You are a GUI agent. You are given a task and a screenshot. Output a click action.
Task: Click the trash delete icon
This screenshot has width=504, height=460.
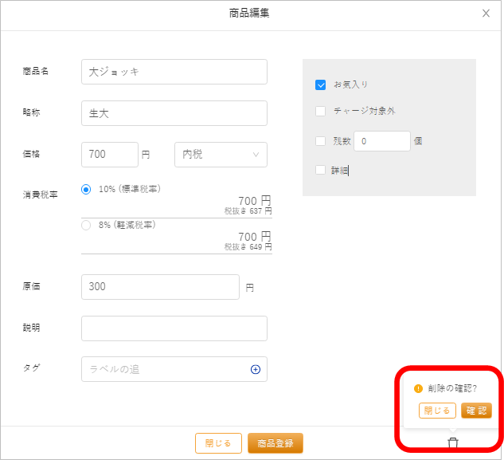pos(453,442)
